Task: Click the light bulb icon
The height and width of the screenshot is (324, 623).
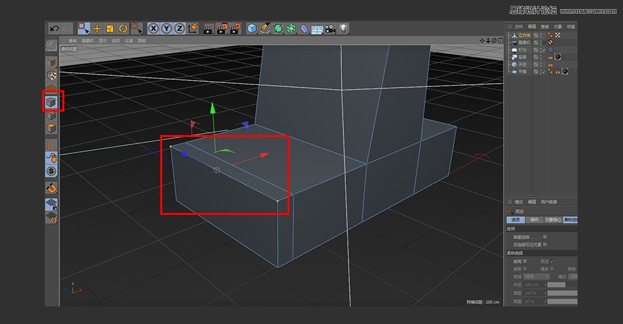Action: [343, 28]
